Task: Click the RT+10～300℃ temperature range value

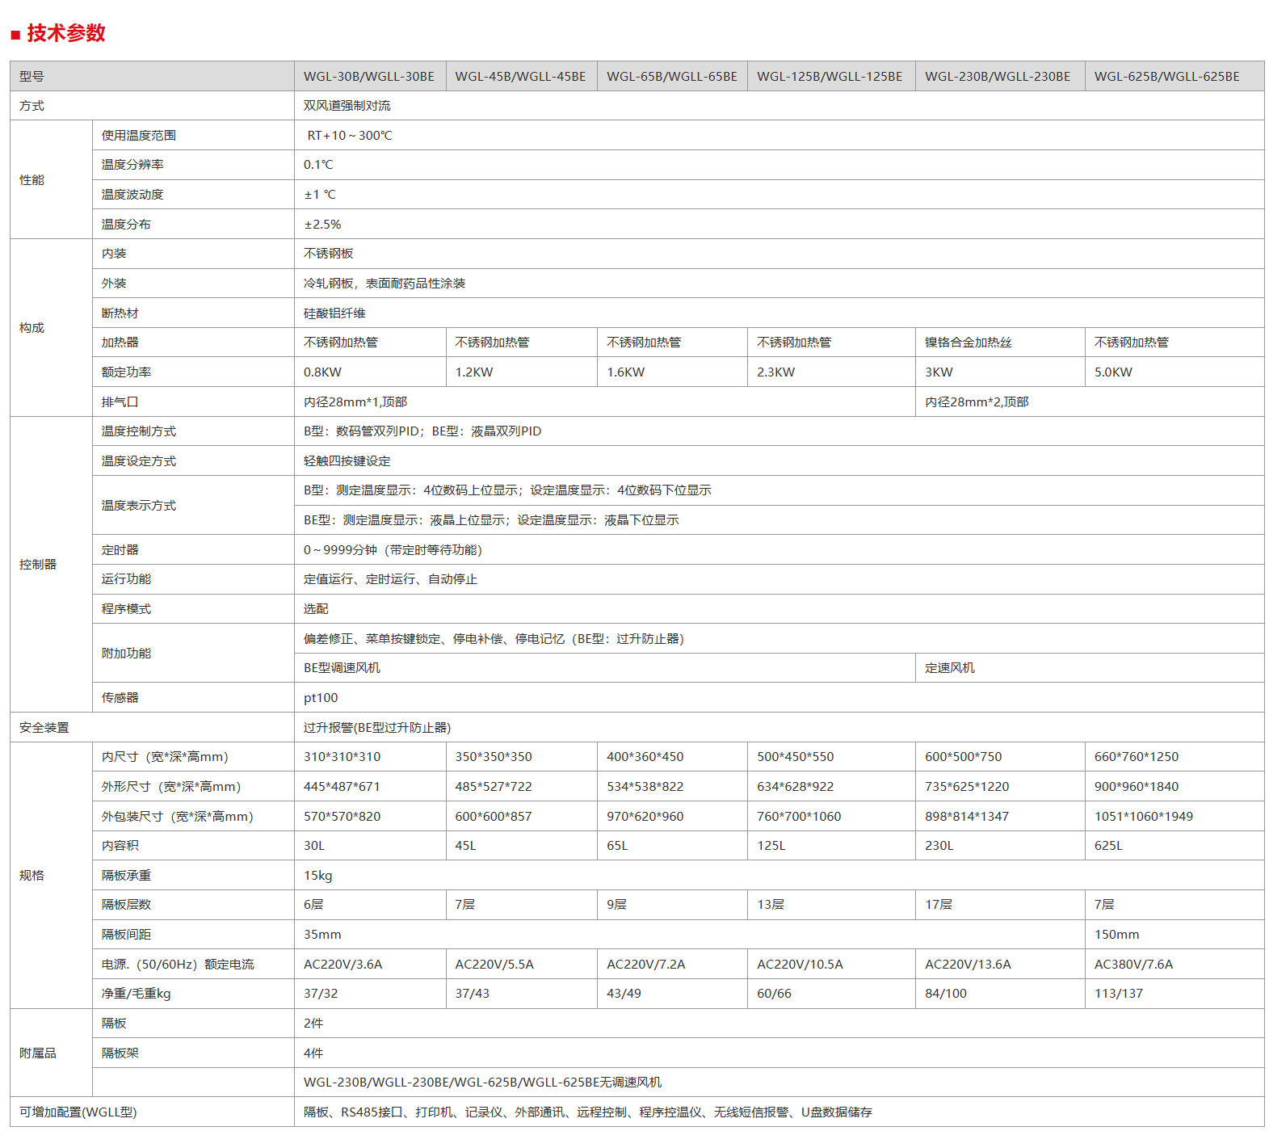Action: tap(350, 136)
